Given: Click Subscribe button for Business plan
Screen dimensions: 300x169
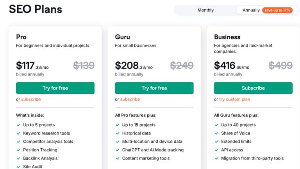Looking at the screenshot, I should tap(253, 88).
